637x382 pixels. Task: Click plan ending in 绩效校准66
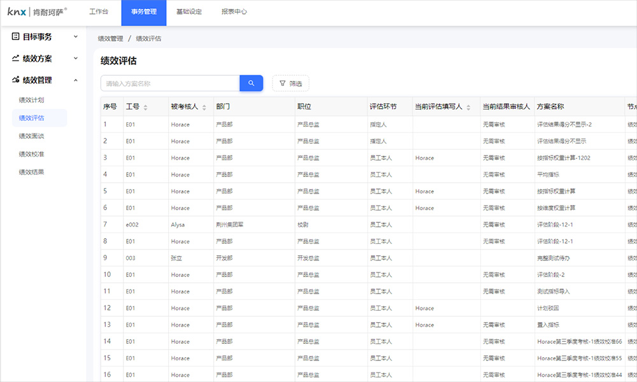tap(580, 341)
